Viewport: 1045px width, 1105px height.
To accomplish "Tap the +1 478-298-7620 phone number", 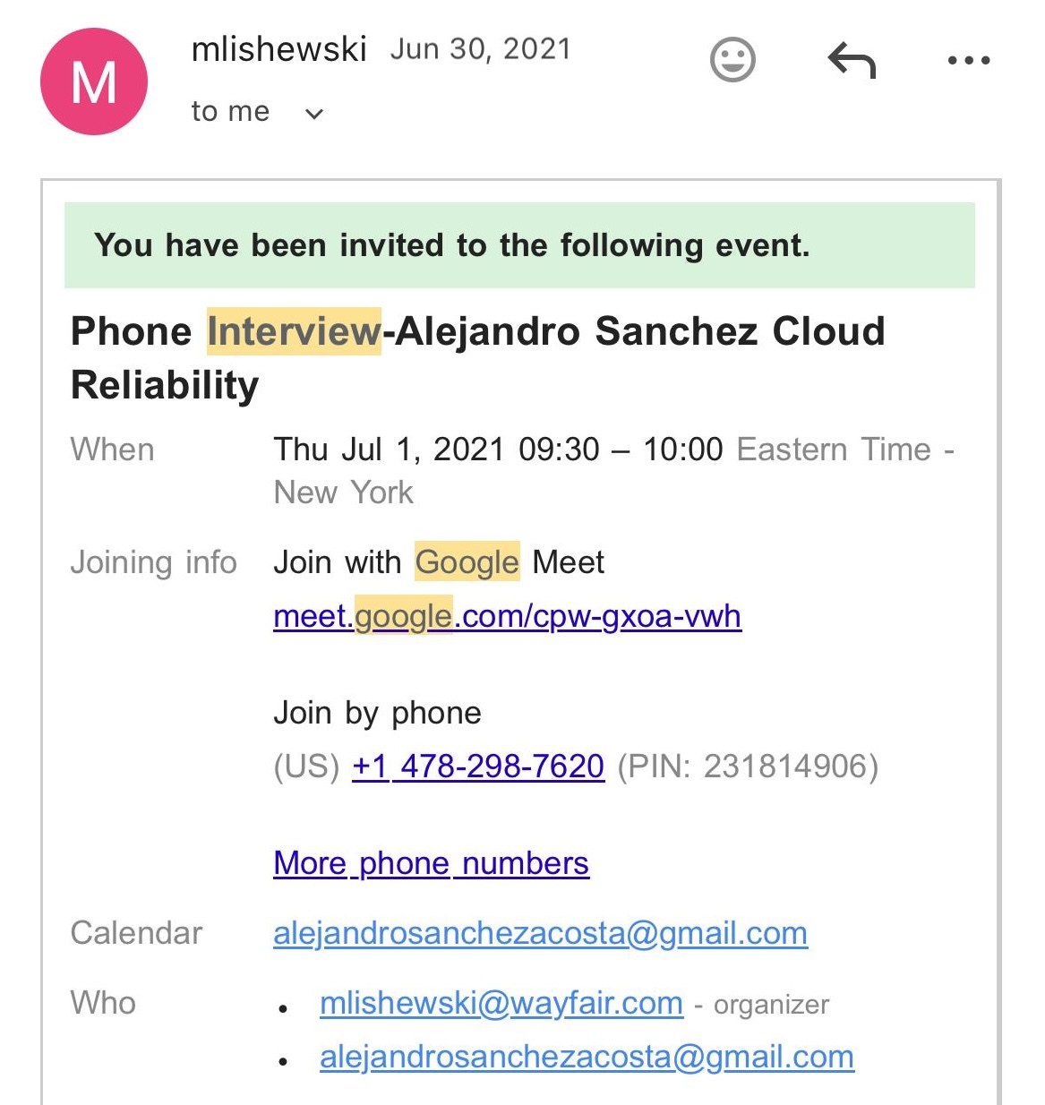I will pyautogui.click(x=478, y=767).
